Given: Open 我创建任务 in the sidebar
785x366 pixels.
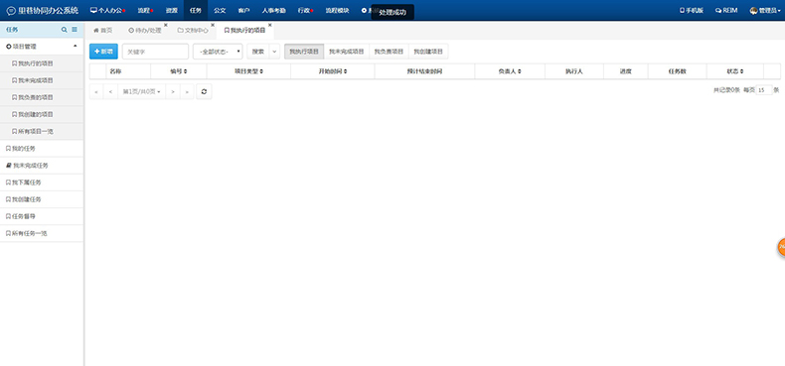Looking at the screenshot, I should pos(42,199).
